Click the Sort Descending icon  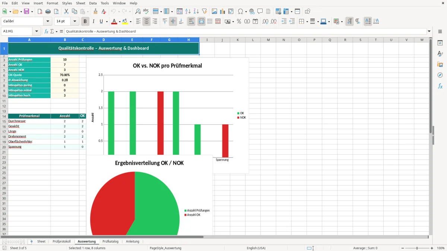coord(196,12)
